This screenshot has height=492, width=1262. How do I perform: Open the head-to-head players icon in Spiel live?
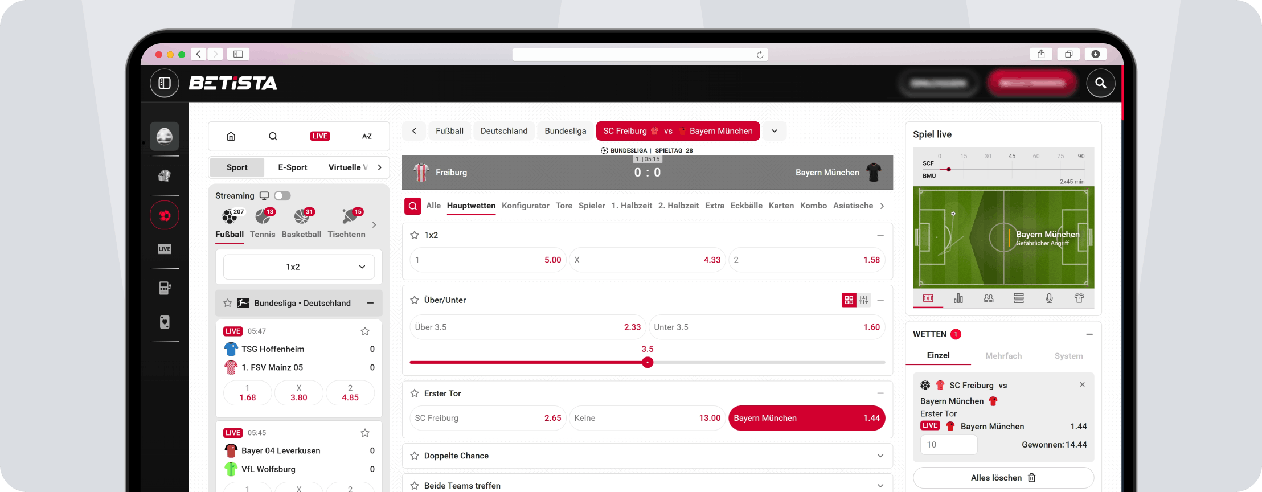[989, 298]
